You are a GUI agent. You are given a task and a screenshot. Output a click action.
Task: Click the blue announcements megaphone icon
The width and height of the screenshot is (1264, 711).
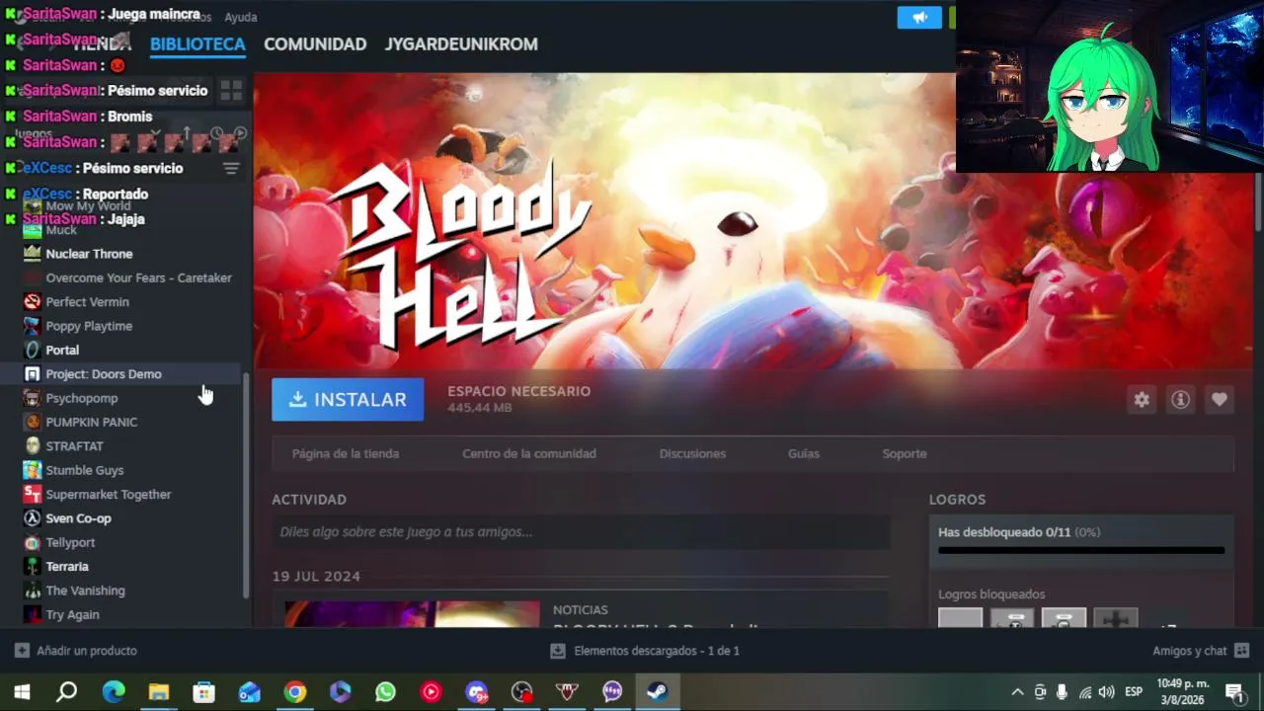[919, 18]
